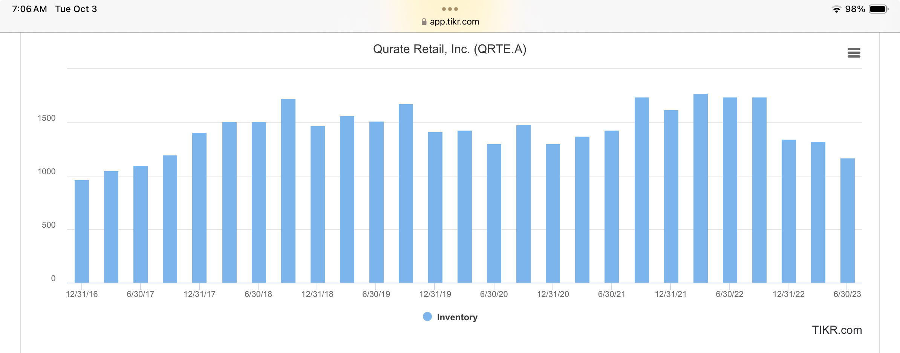Select the 6/30/19 inventory bar
Viewport: 900px width, 353px height.
pyautogui.click(x=377, y=202)
